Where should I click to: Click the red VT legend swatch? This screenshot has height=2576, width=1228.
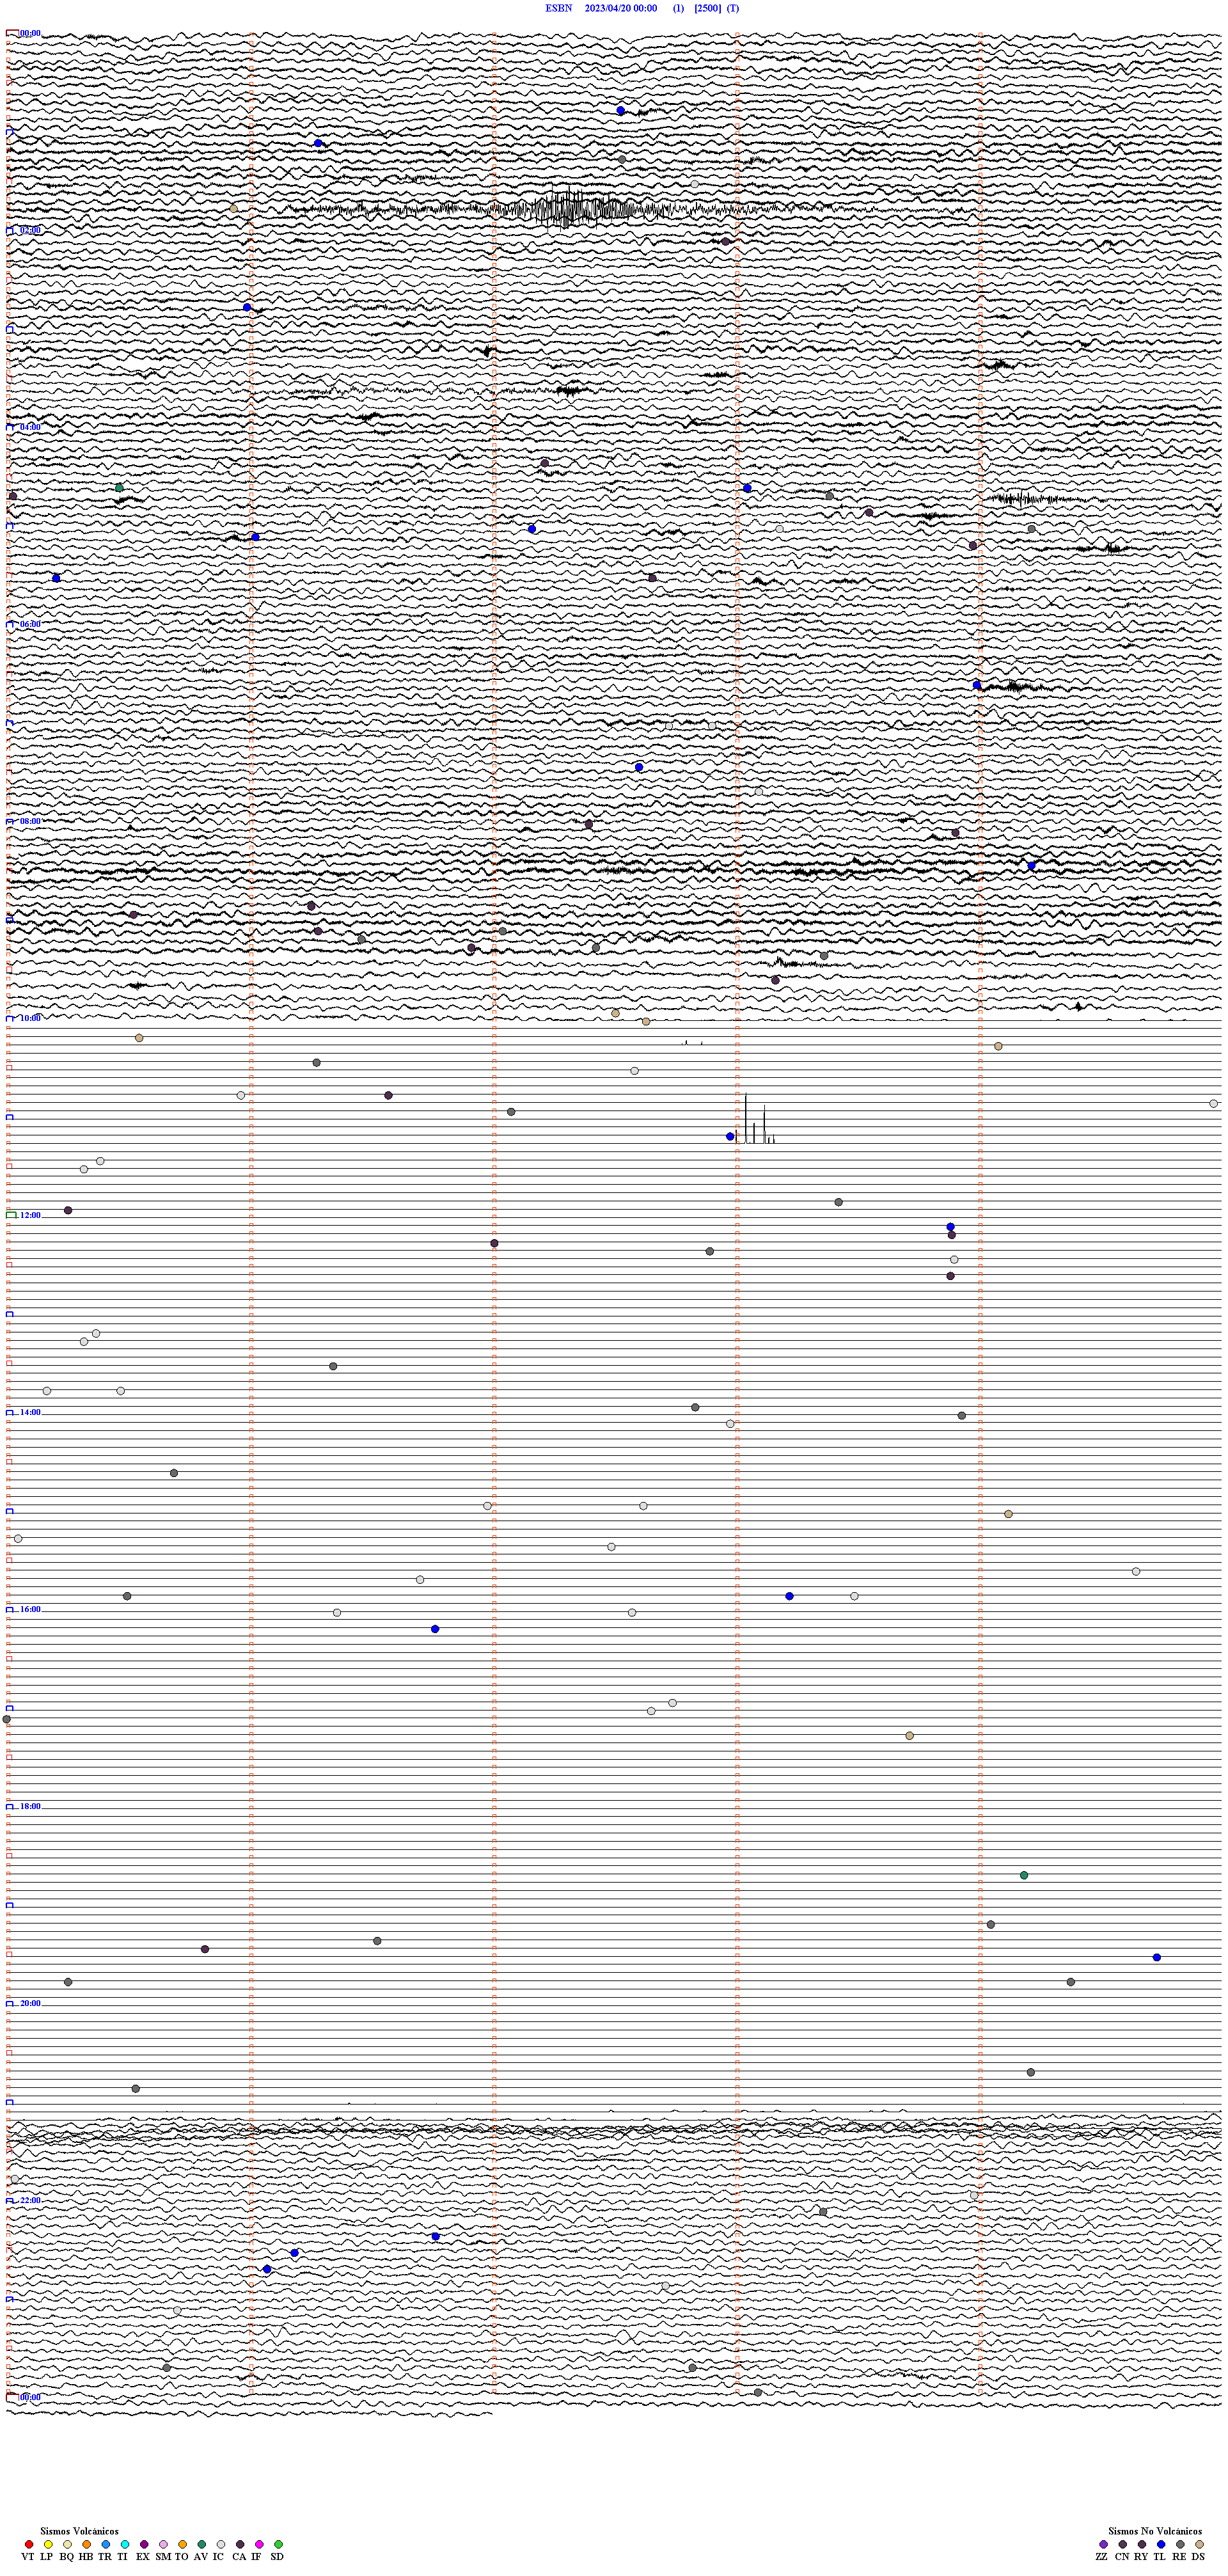click(x=29, y=2544)
